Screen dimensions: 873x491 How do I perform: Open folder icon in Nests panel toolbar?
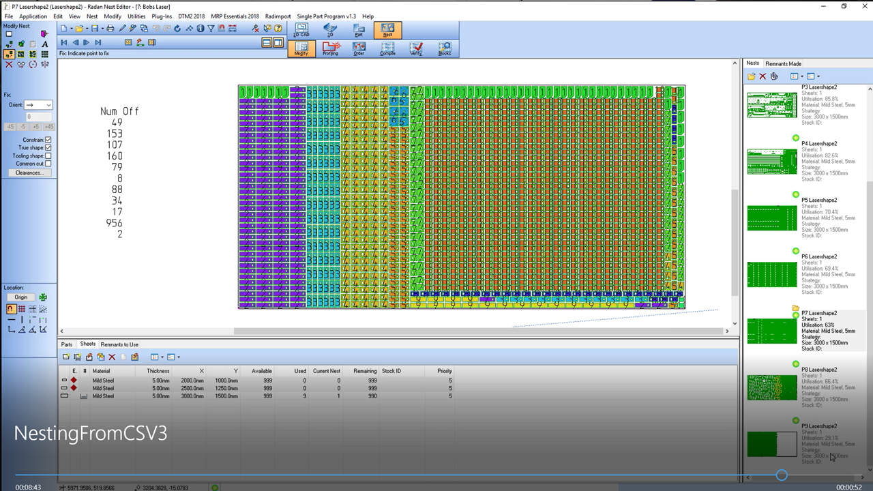tap(751, 76)
